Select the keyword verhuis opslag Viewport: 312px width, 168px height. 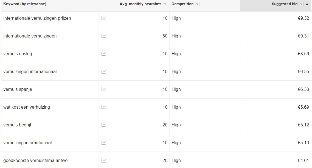click(x=18, y=54)
